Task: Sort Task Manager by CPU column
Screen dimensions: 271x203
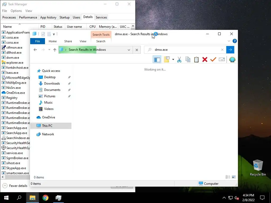Action: tap(92, 27)
